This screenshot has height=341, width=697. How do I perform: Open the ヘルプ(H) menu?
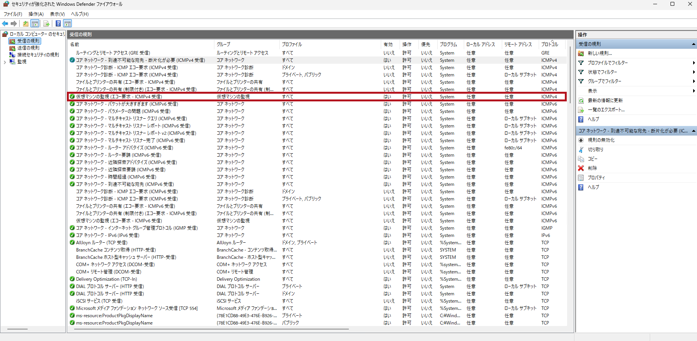tap(80, 14)
